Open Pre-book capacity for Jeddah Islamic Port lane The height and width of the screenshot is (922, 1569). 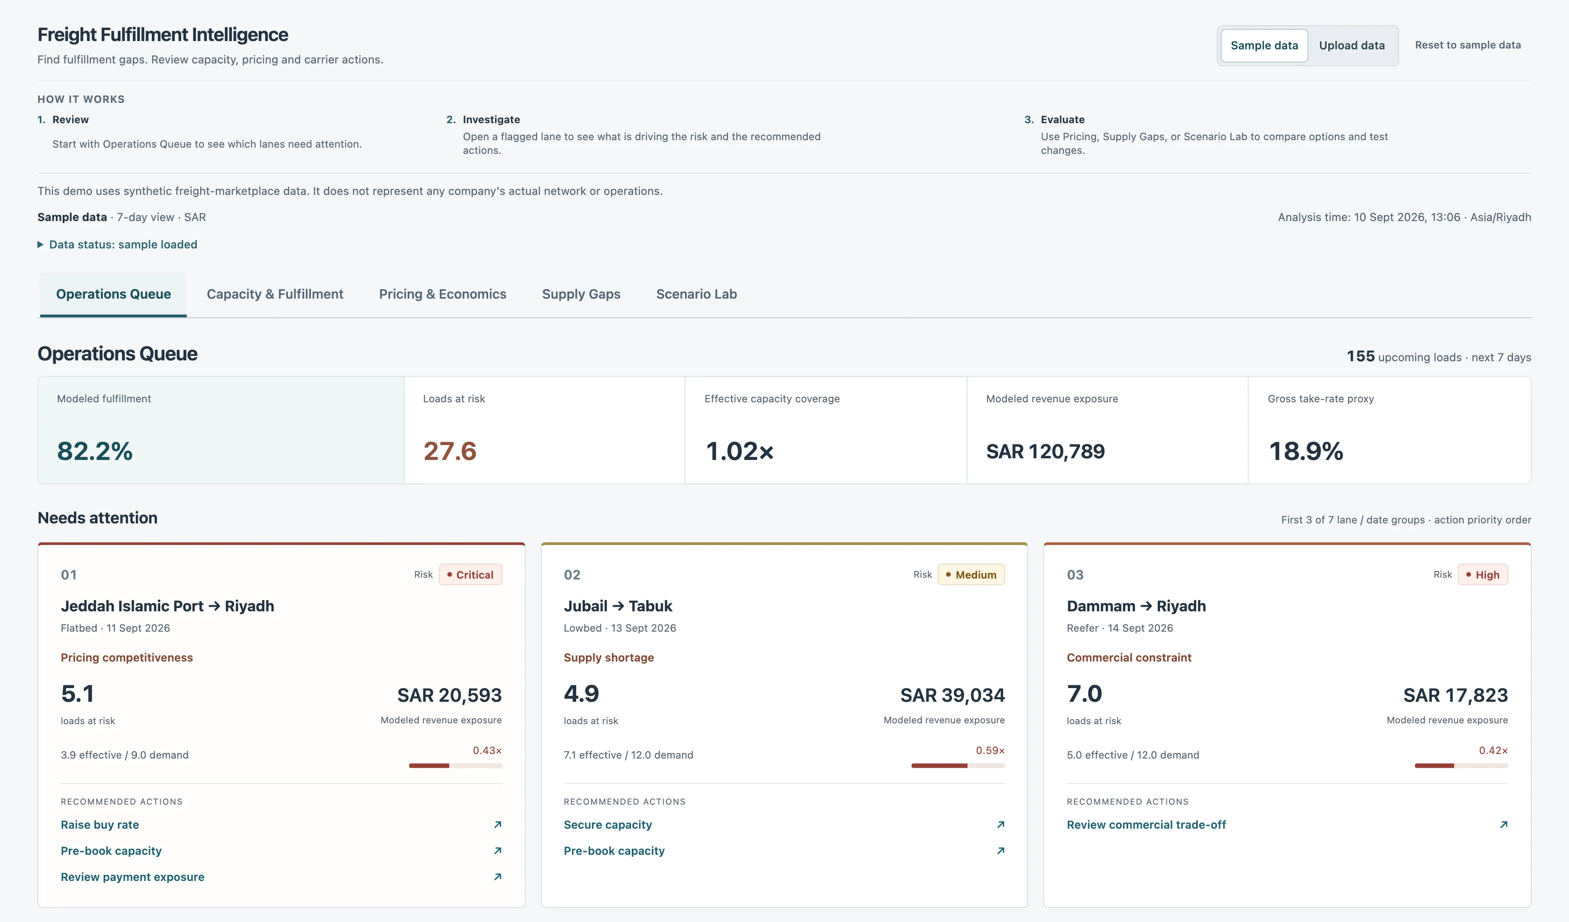(111, 850)
